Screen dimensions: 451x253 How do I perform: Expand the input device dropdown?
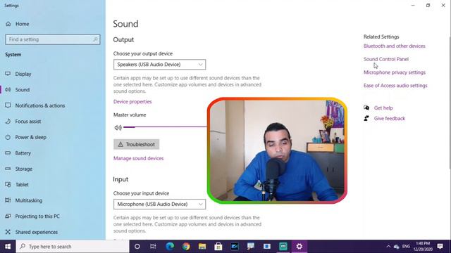pos(159,205)
